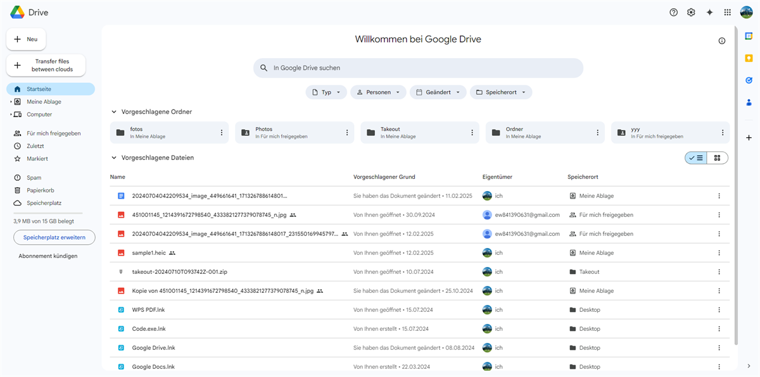Open Papierkorb in the sidebar
The height and width of the screenshot is (377, 760).
point(39,190)
